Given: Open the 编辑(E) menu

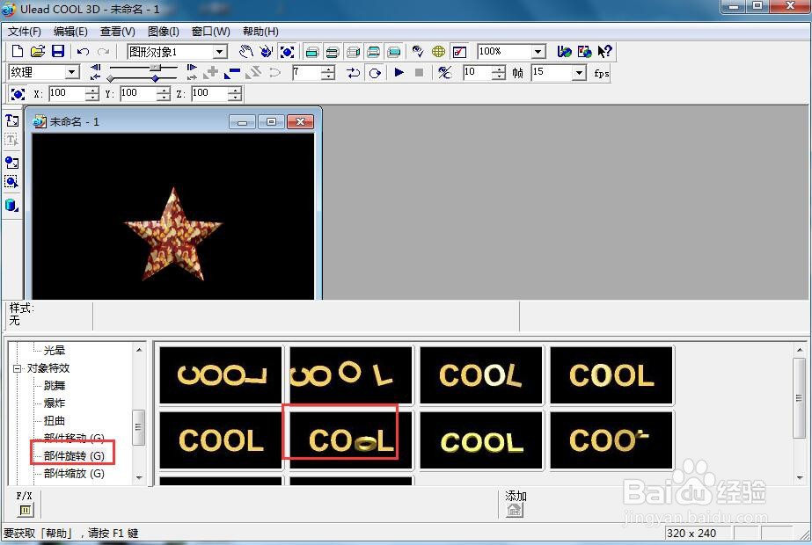Looking at the screenshot, I should tap(70, 32).
